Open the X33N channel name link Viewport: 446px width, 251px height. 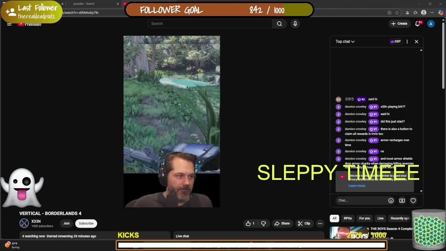[x=36, y=221]
